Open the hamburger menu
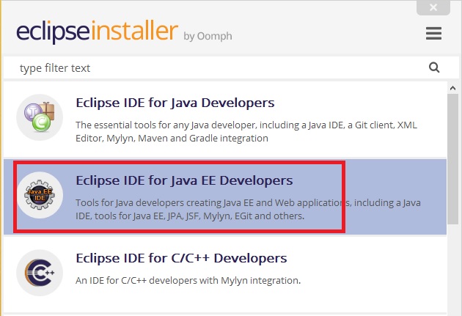 click(x=433, y=33)
